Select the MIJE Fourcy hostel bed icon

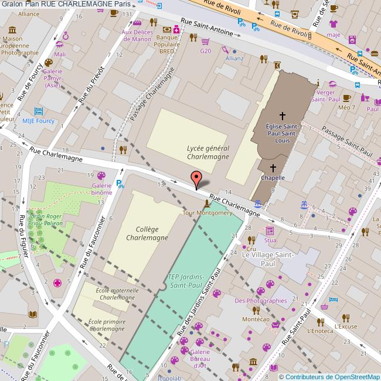(39, 111)
